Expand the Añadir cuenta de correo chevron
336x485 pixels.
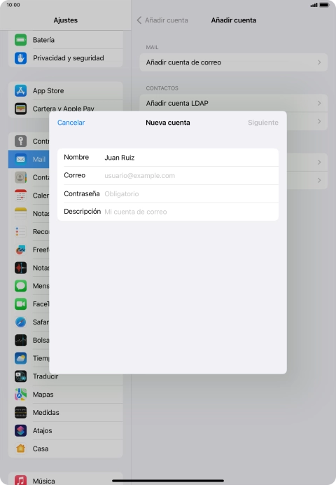pyautogui.click(x=319, y=62)
